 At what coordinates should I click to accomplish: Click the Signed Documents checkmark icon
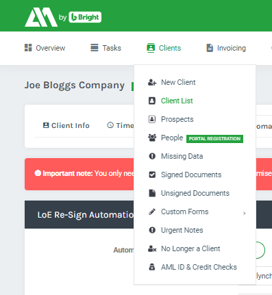152,175
